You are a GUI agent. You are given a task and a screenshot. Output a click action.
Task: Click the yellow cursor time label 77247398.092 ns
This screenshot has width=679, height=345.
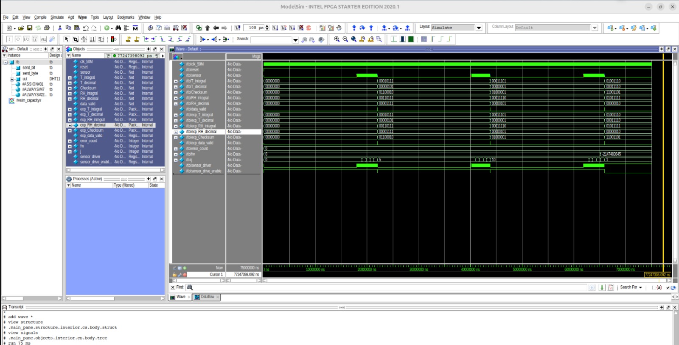coord(657,275)
